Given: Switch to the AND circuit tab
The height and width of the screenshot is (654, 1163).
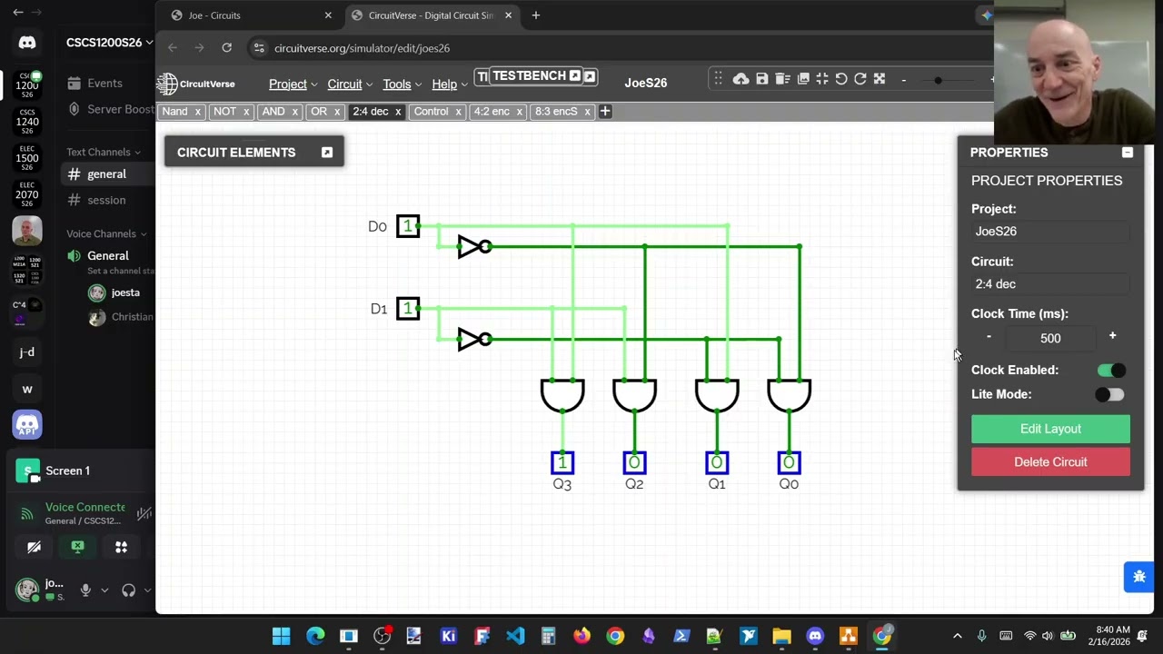Looking at the screenshot, I should pyautogui.click(x=273, y=111).
